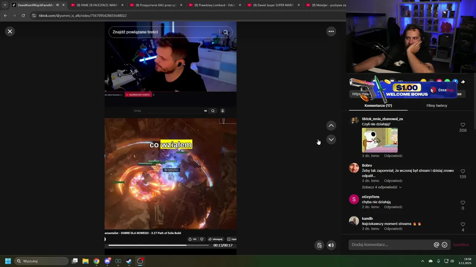The height and width of the screenshot is (267, 476).
Task: Open Google Chrome from the taskbar
Action: tap(96, 261)
